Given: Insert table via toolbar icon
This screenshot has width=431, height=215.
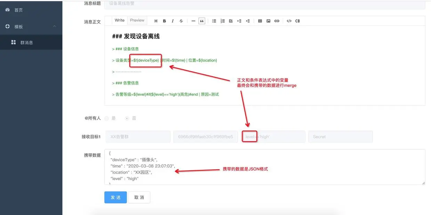Looking at the screenshot, I should click(x=260, y=21).
